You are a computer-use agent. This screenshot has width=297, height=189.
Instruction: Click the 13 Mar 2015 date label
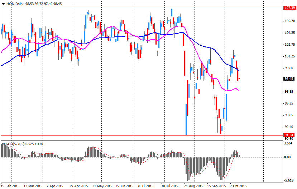(x=33, y=186)
